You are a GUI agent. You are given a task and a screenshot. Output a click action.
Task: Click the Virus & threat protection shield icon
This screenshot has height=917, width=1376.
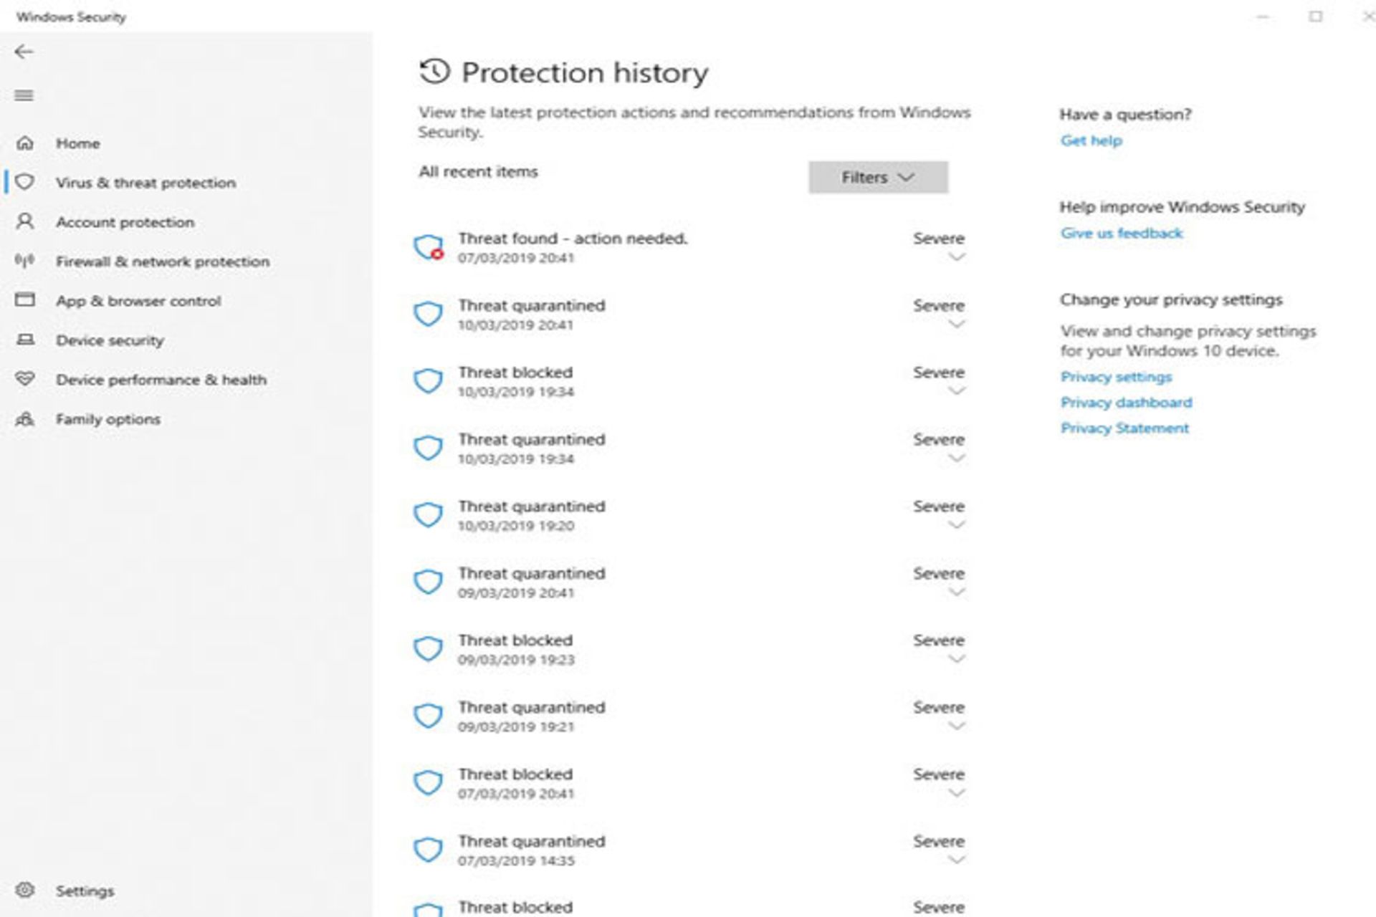[27, 183]
